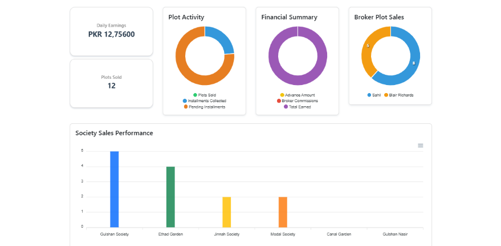Open the Society Sales chart hamburger menu

421,146
